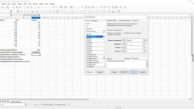Click the Insert Chart toolbar icon
The height and width of the screenshot is (109, 194).
[89, 7]
